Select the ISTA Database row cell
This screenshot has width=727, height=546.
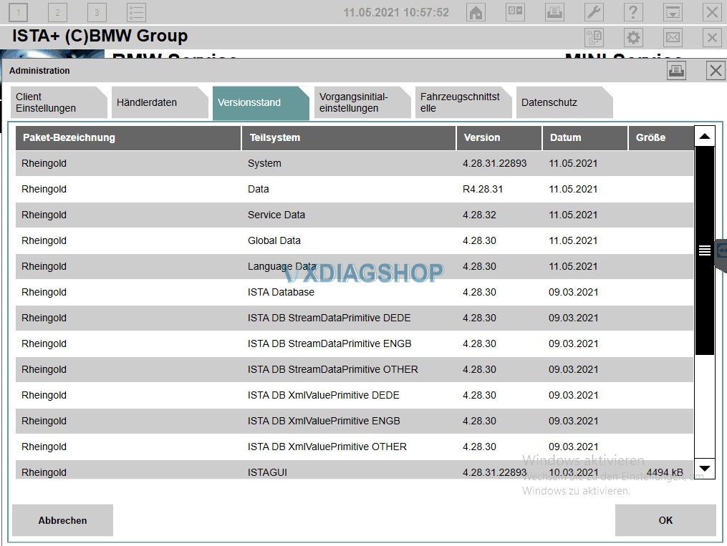(281, 292)
